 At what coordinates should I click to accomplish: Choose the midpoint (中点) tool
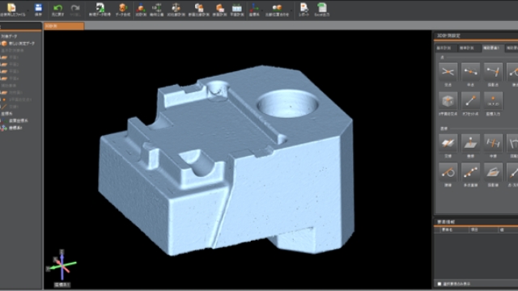coord(470,72)
